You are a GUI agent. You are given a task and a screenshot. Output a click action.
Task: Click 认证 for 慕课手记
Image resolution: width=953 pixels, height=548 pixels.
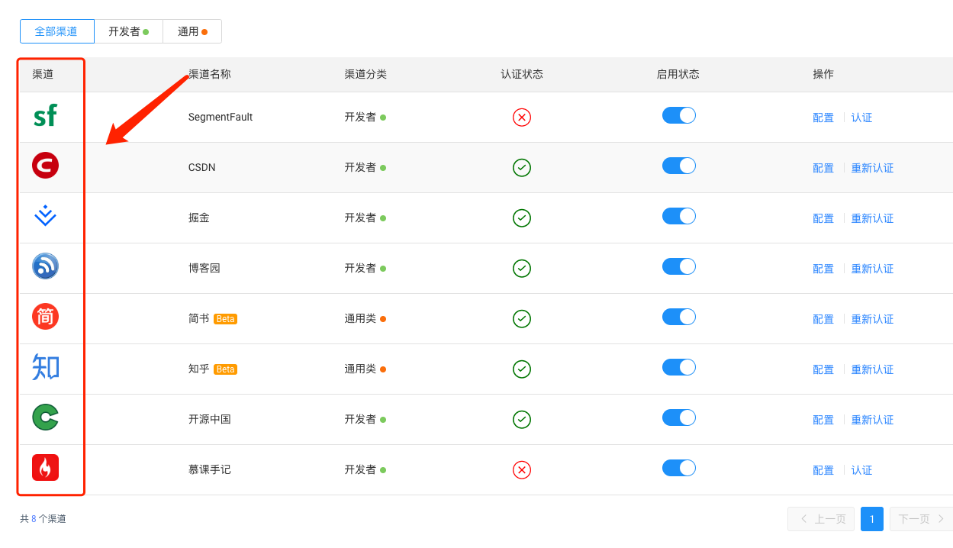(862, 470)
